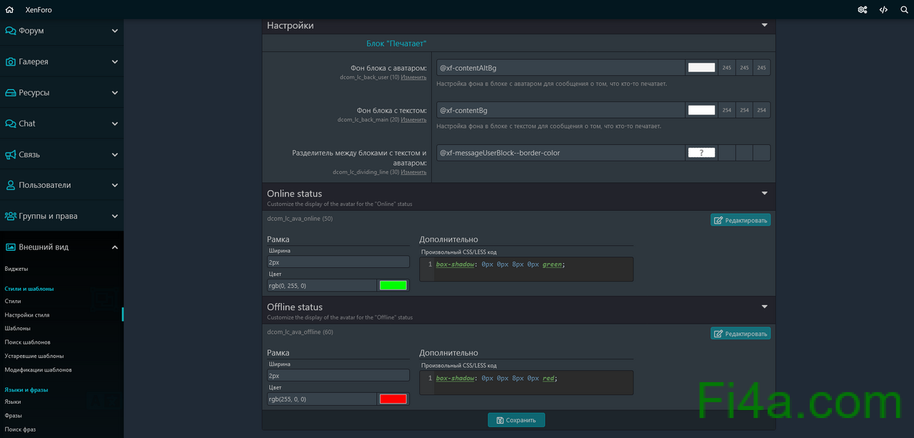Screen dimensions: 914x438
Task: Click the home icon in top bar
Action: click(x=9, y=10)
